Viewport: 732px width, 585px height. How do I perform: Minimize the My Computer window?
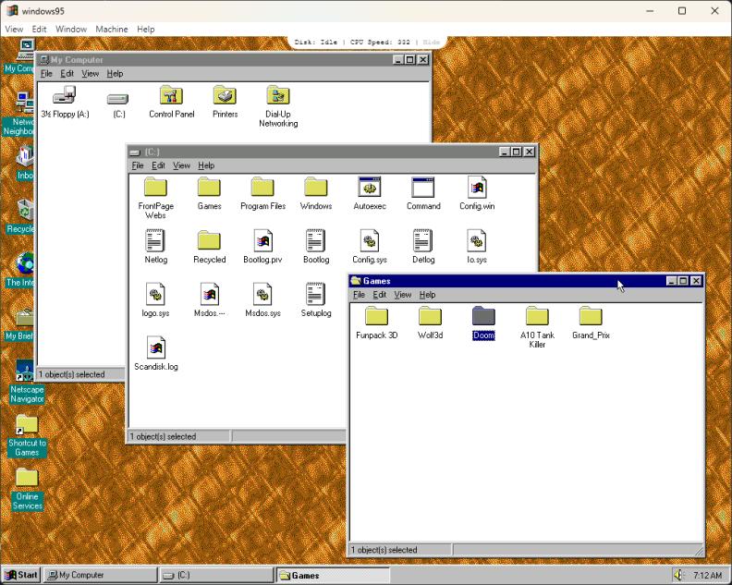pyautogui.click(x=397, y=60)
